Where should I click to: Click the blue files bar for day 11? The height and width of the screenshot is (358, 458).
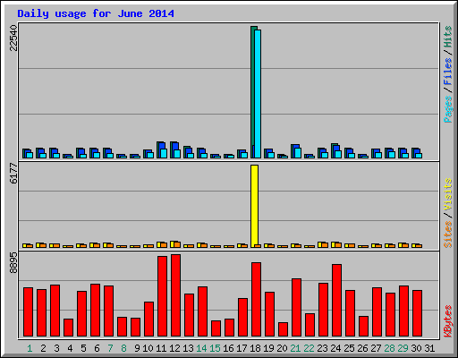tap(162, 146)
